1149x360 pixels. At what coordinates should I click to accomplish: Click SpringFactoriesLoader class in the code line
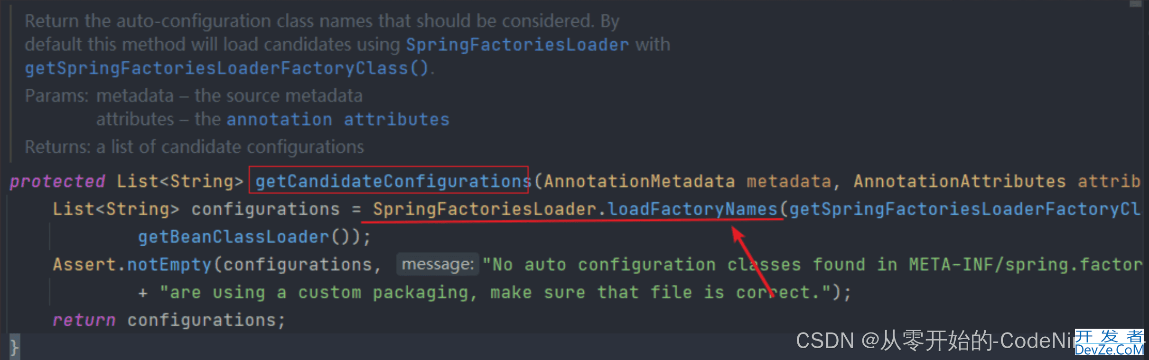coord(484,209)
